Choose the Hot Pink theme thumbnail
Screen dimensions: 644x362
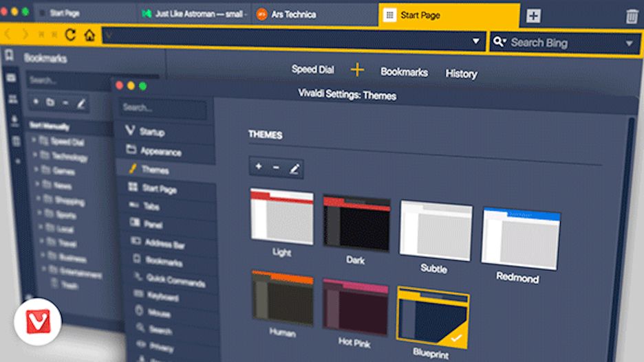point(355,307)
